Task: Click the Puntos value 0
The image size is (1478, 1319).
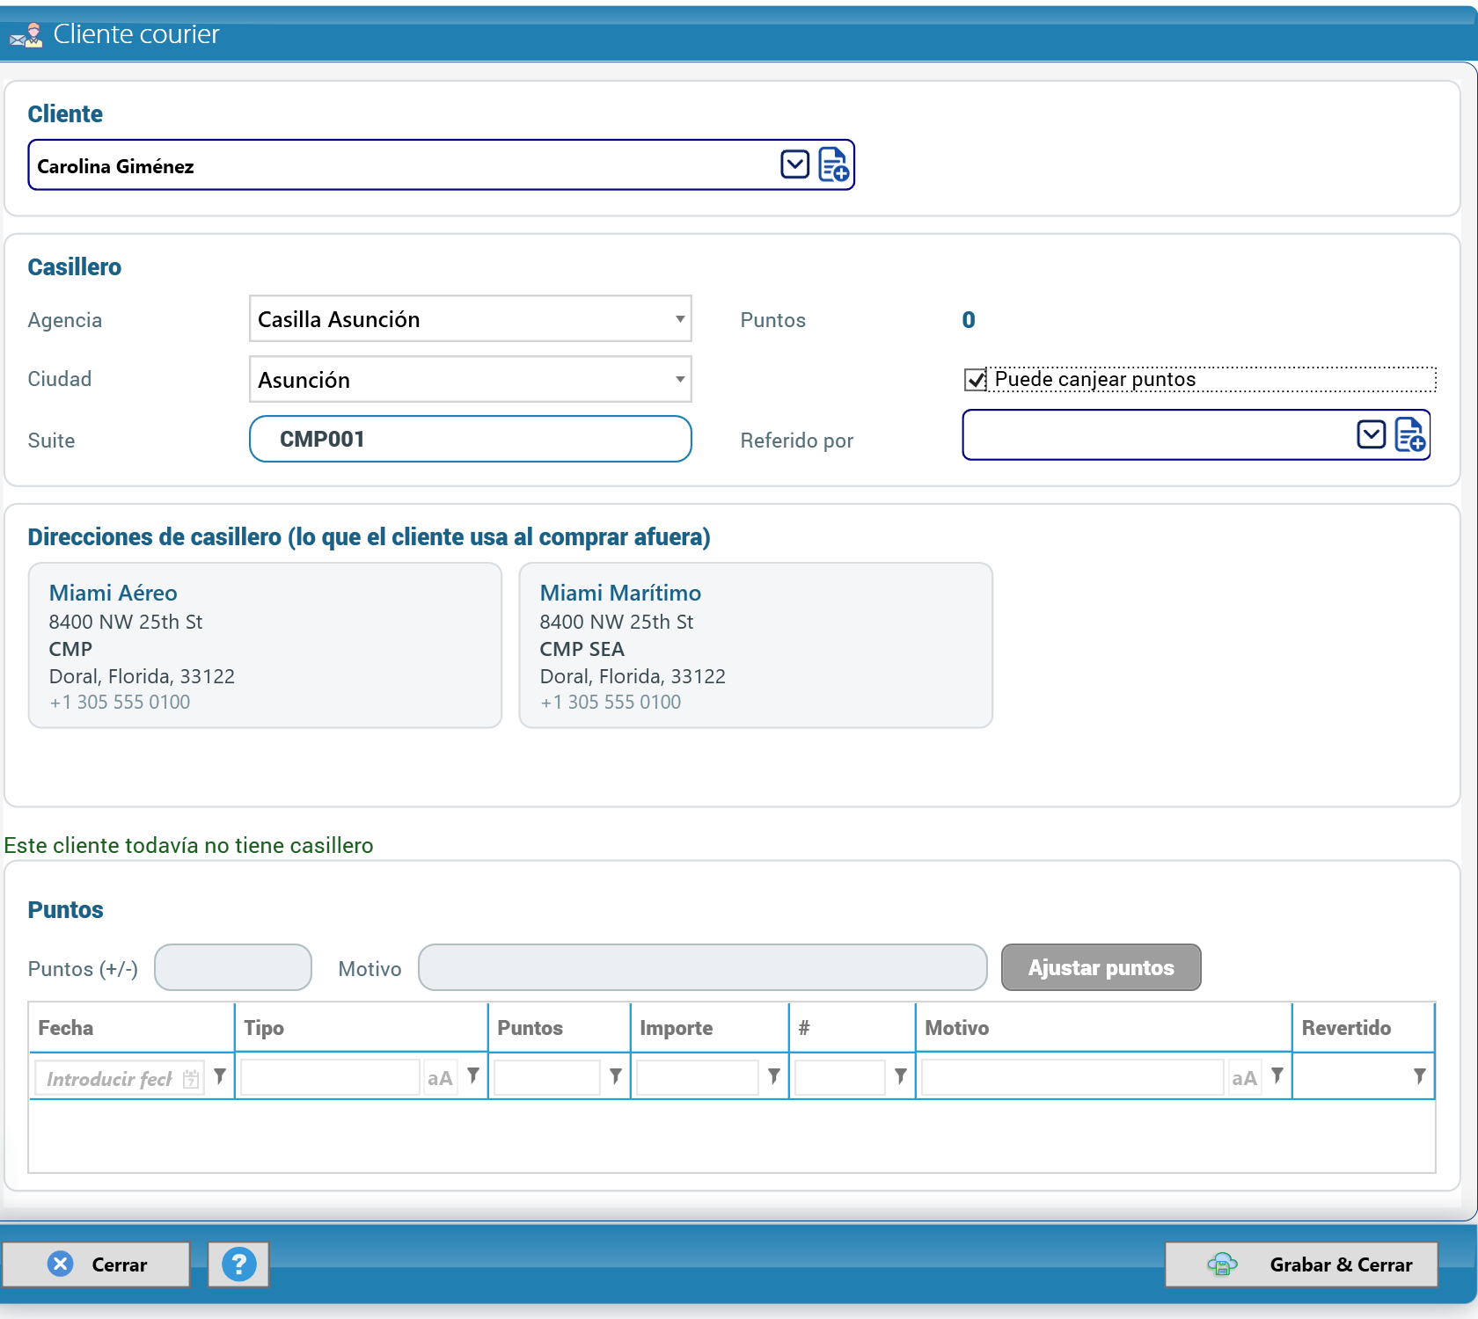Action: tap(969, 320)
